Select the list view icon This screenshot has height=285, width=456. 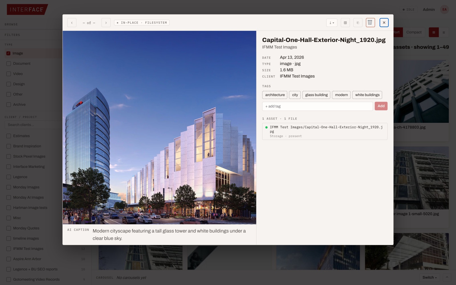point(444,32)
